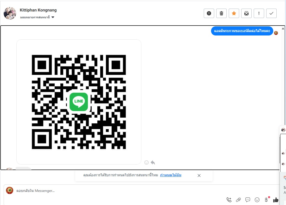Open the Baht payment request icon
286x205 pixels.
click(266, 200)
